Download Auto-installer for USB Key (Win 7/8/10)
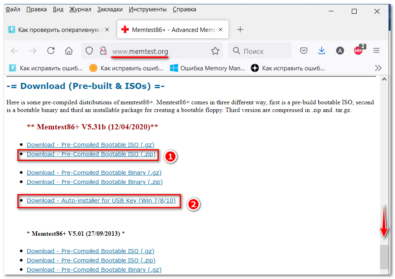The width and height of the screenshot is (395, 279). point(101,201)
